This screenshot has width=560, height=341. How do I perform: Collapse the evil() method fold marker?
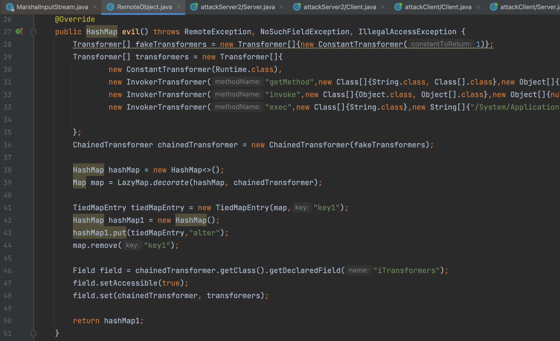(34, 32)
